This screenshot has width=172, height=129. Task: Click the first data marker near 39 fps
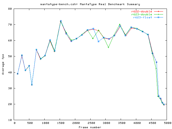pos(17,74)
